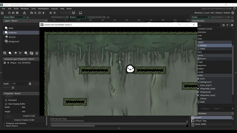Run the game with the play icon

tap(36, 13)
